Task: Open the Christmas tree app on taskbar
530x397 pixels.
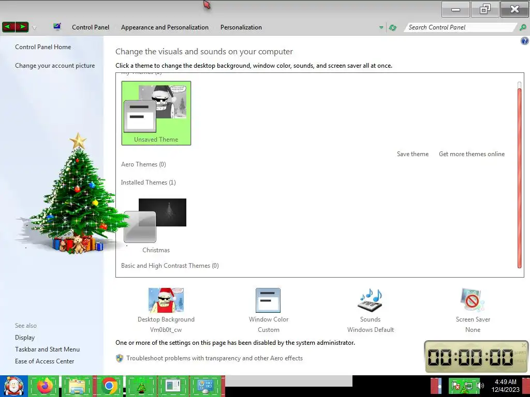Action: click(x=141, y=386)
